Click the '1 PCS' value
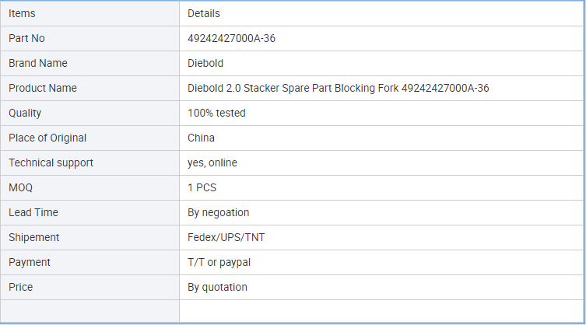Screen dimensions: 586x325 pyautogui.click(x=202, y=188)
